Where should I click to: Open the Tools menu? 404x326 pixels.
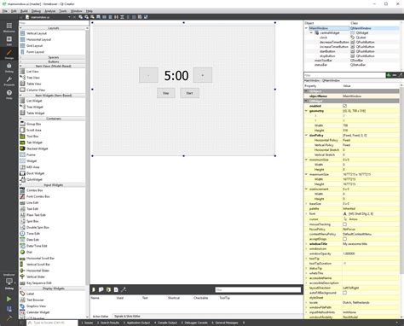(x=63, y=11)
